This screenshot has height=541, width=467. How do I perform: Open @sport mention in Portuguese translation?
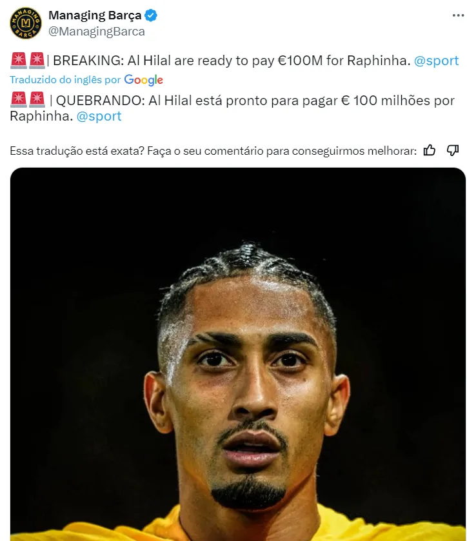99,116
